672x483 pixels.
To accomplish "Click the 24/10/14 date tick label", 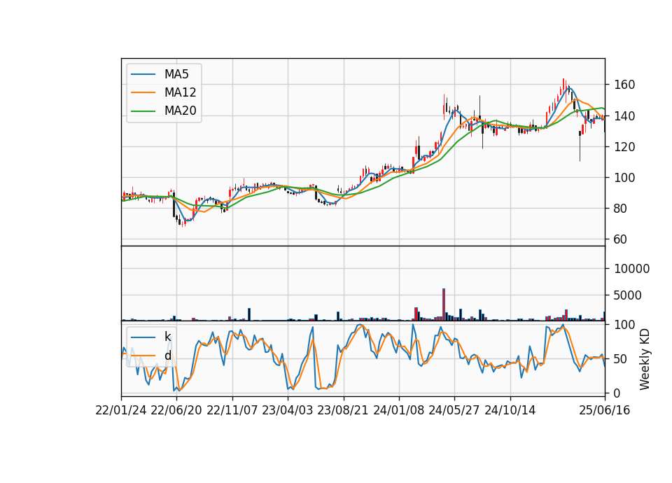I will click(x=510, y=410).
